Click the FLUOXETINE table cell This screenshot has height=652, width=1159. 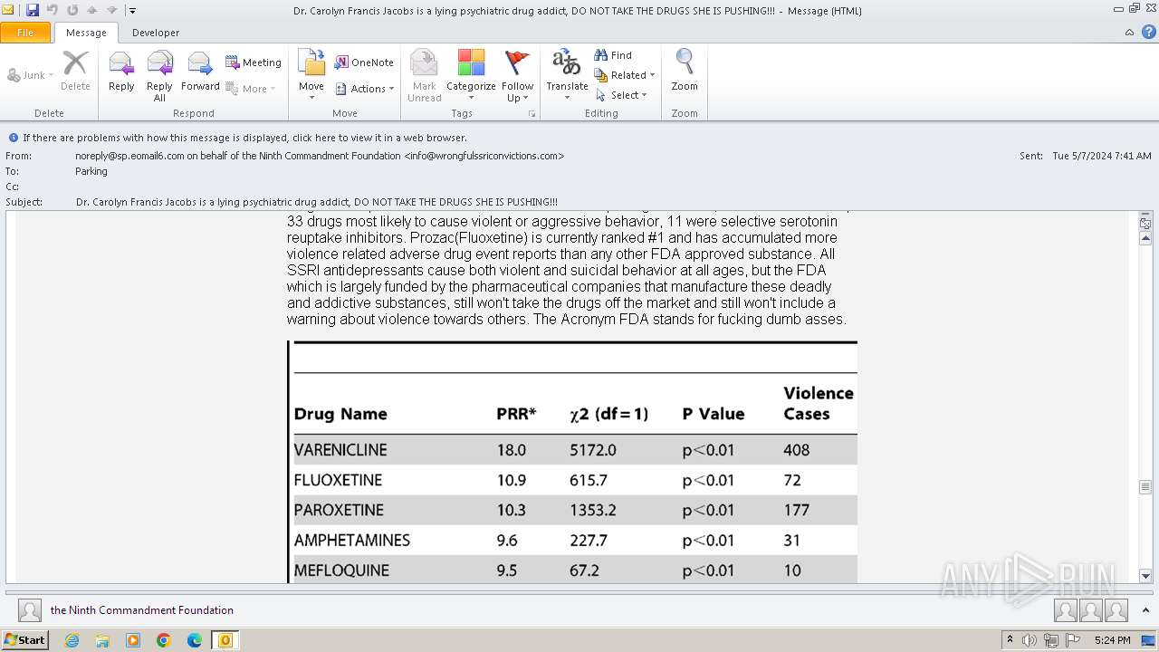(338, 480)
